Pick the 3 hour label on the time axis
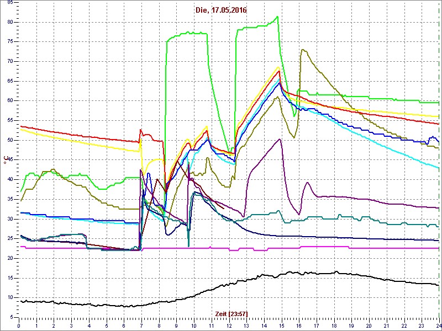442x331 pixels. pos(71,325)
